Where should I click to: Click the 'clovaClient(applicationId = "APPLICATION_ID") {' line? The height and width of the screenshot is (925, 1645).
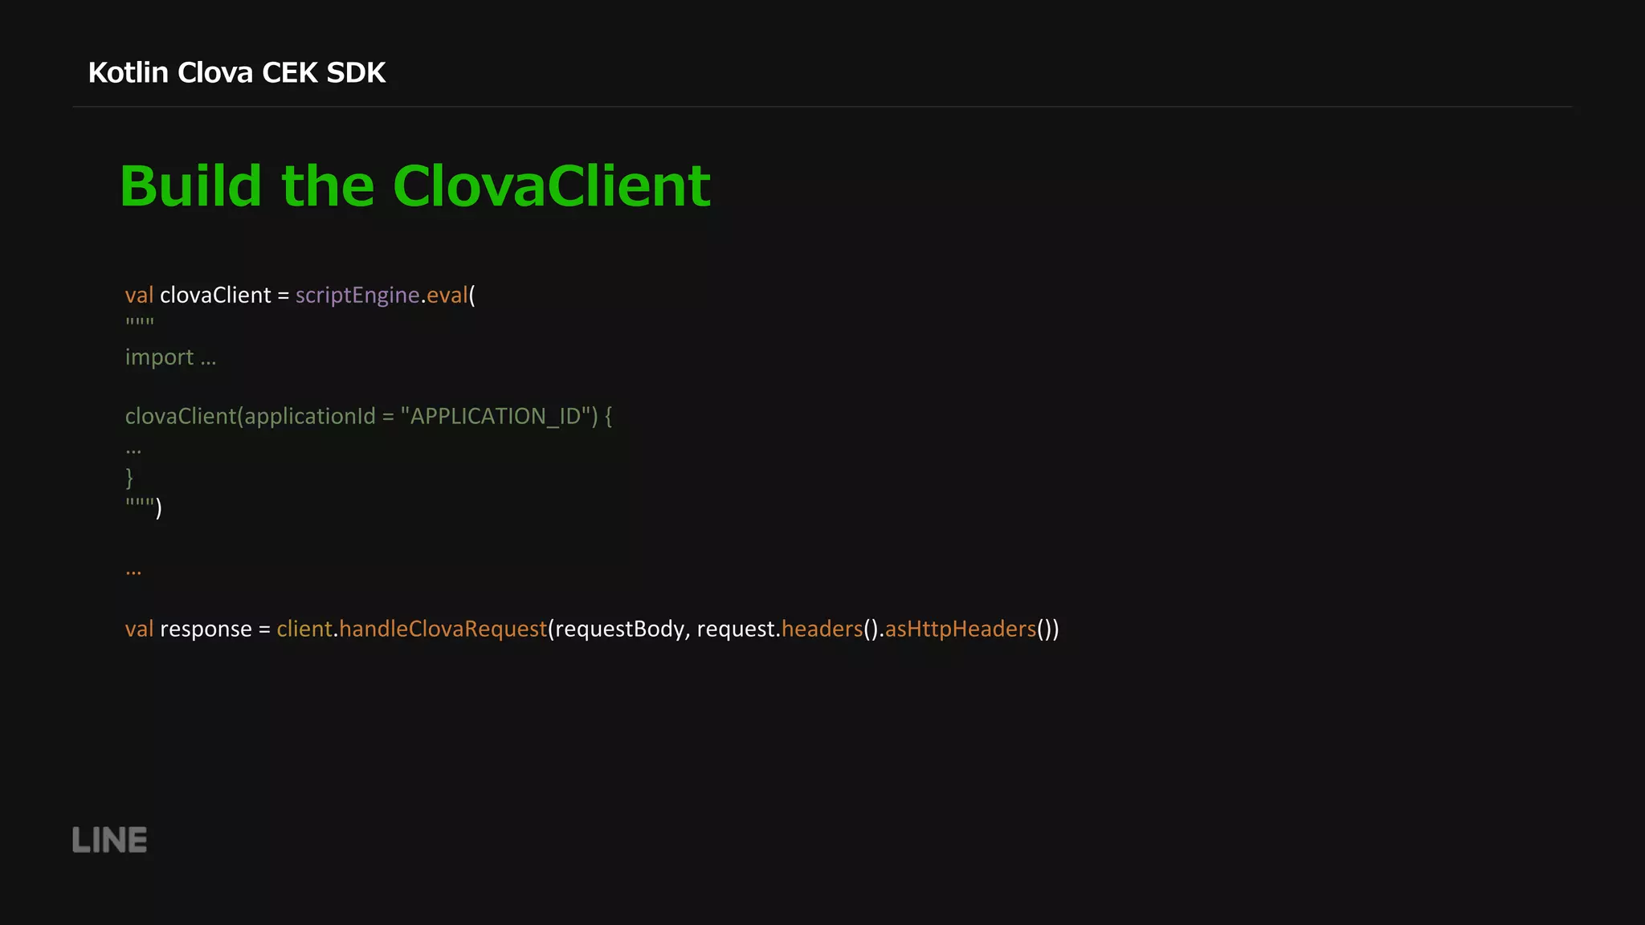(x=369, y=416)
